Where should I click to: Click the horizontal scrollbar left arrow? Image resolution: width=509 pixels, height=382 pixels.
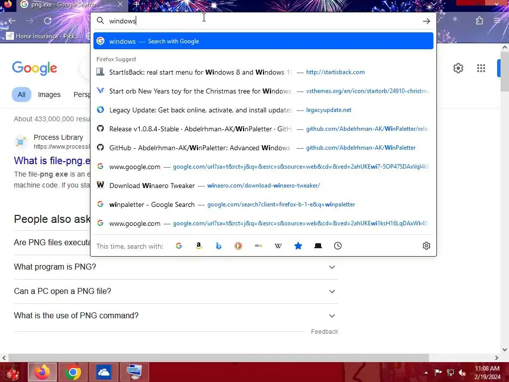pos(4,358)
